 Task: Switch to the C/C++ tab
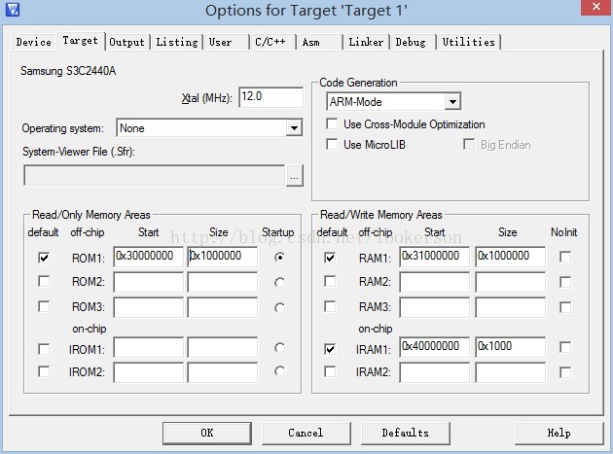tap(270, 42)
